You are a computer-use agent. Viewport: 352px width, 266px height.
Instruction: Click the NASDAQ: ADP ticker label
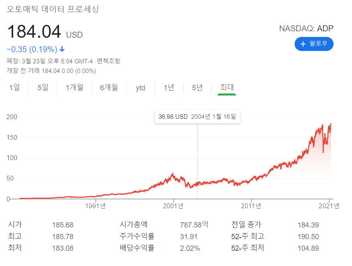point(306,28)
